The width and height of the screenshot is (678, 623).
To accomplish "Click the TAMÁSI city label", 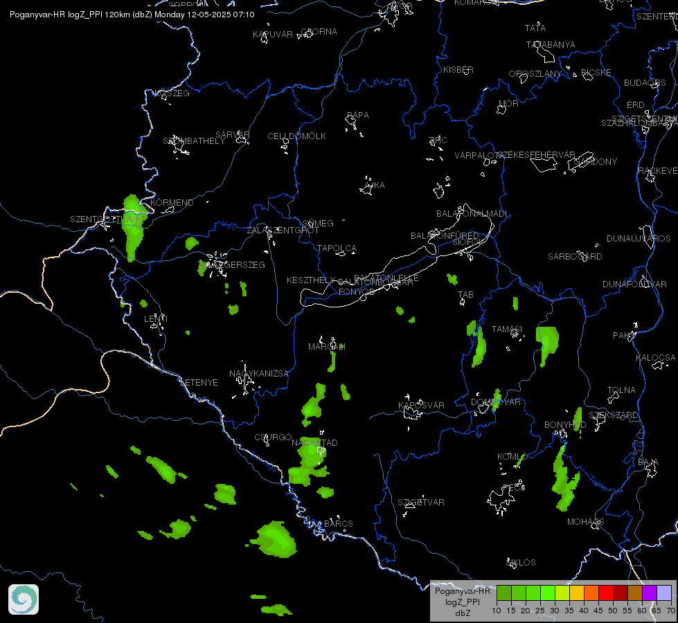I will tap(507, 329).
